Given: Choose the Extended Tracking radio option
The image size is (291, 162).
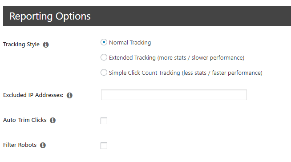Looking at the screenshot, I should click(x=104, y=57).
